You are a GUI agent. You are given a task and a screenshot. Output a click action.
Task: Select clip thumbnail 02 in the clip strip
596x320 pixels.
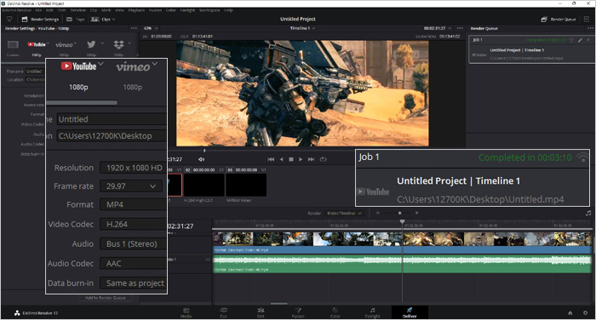[204, 185]
